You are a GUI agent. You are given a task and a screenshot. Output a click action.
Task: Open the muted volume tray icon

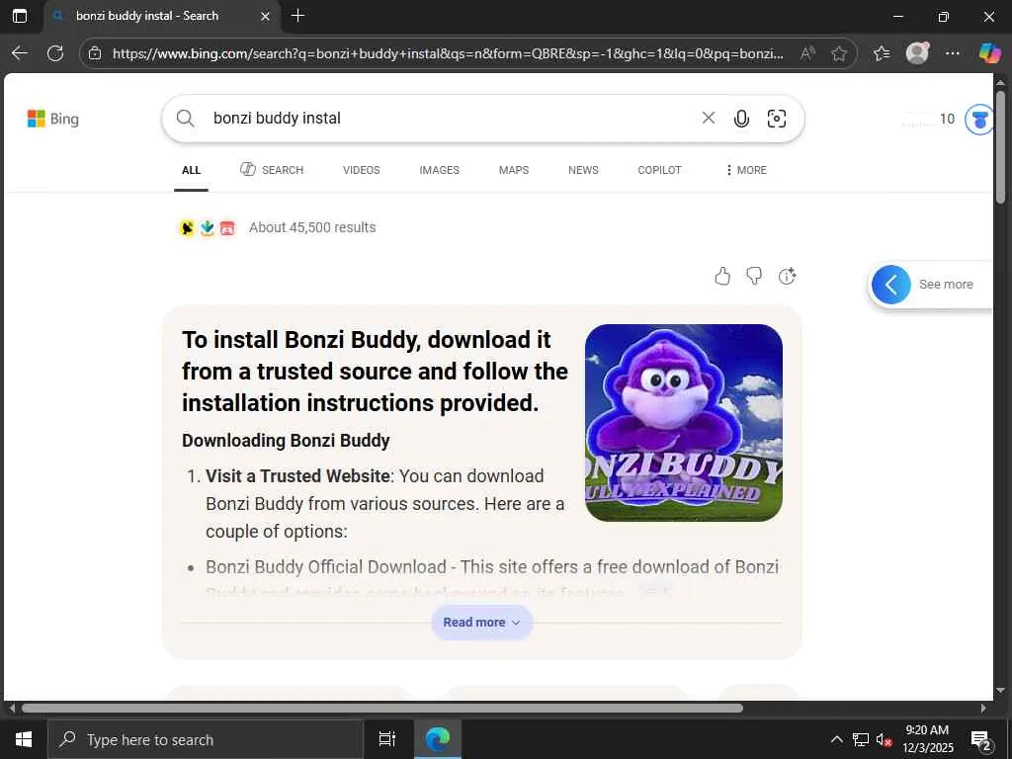tap(884, 739)
